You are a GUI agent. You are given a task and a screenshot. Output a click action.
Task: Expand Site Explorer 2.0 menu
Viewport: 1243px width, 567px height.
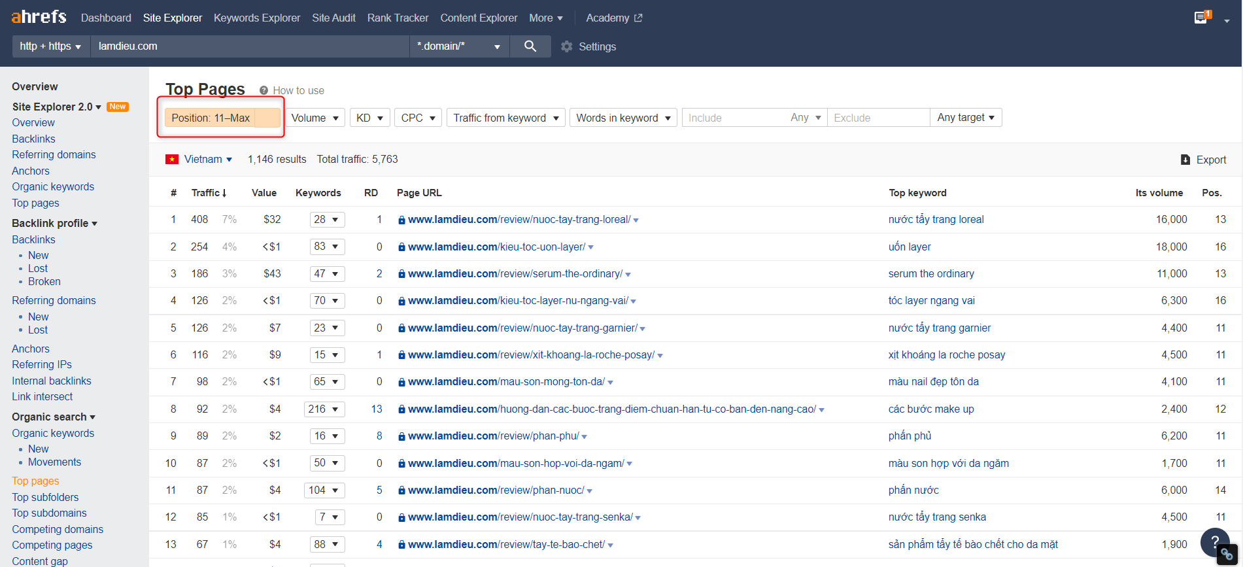[x=57, y=107]
